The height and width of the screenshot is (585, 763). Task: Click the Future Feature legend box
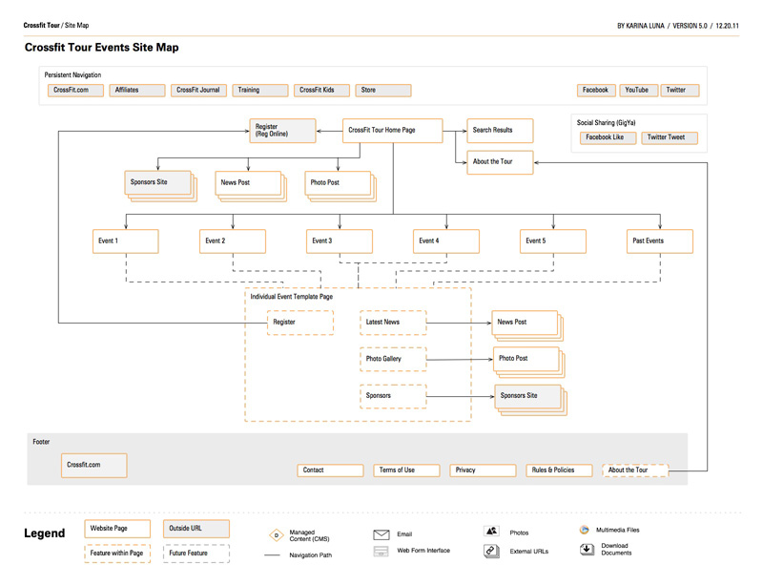tap(196, 554)
